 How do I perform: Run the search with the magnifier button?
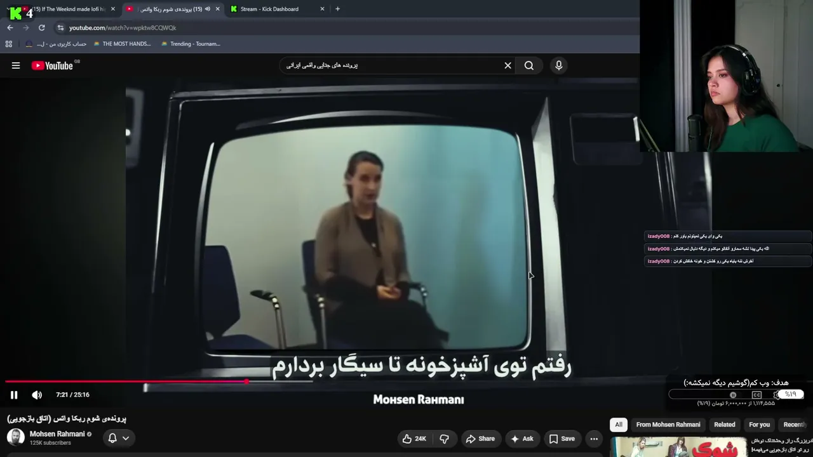coord(528,65)
